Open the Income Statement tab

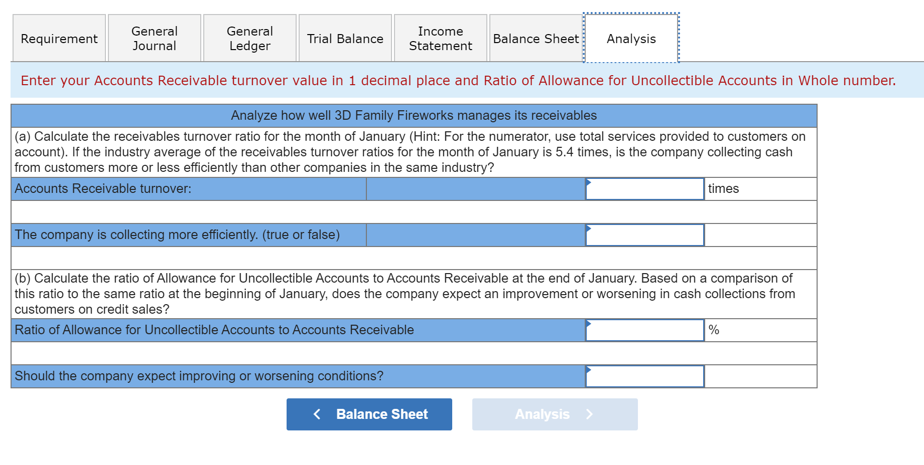point(440,38)
